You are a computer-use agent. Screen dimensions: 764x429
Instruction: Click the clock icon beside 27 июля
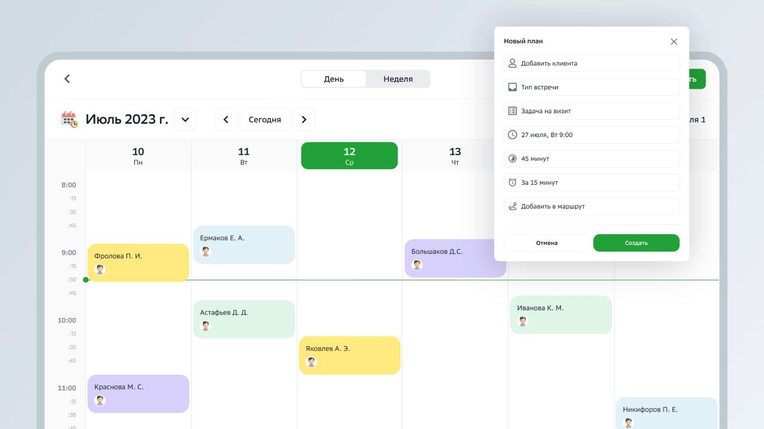[x=512, y=135]
